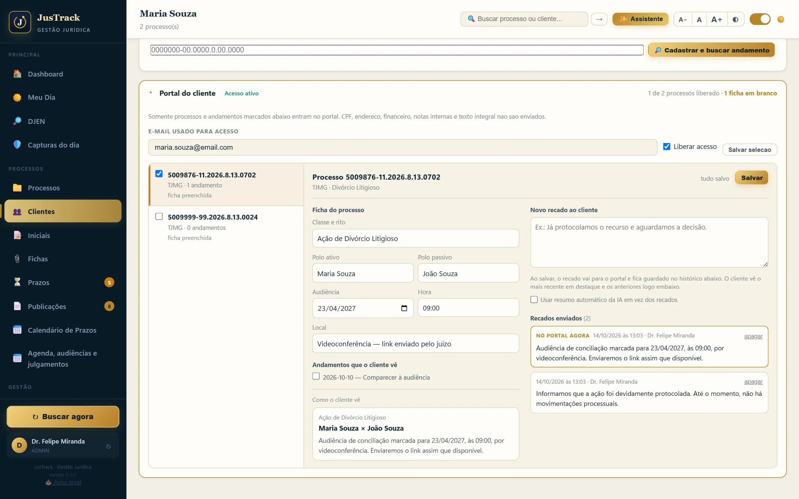This screenshot has height=499, width=799.
Task: Click Cadastrar e buscar andamento
Action: (711, 50)
